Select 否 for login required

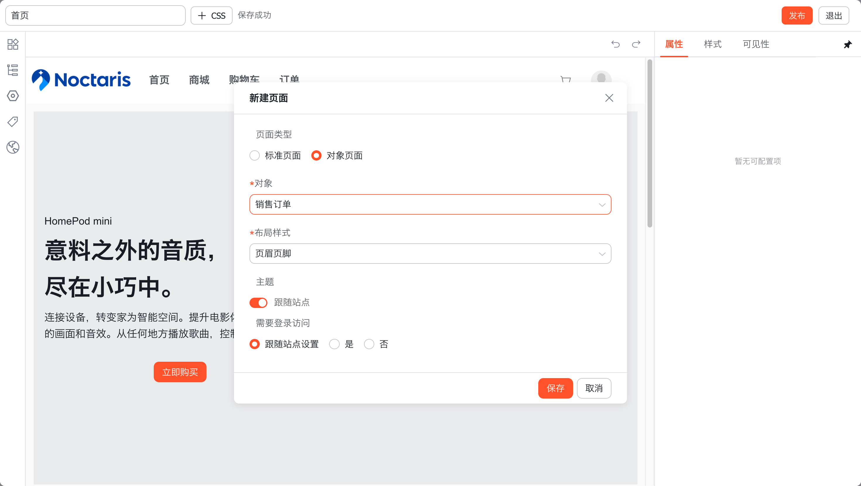click(369, 344)
